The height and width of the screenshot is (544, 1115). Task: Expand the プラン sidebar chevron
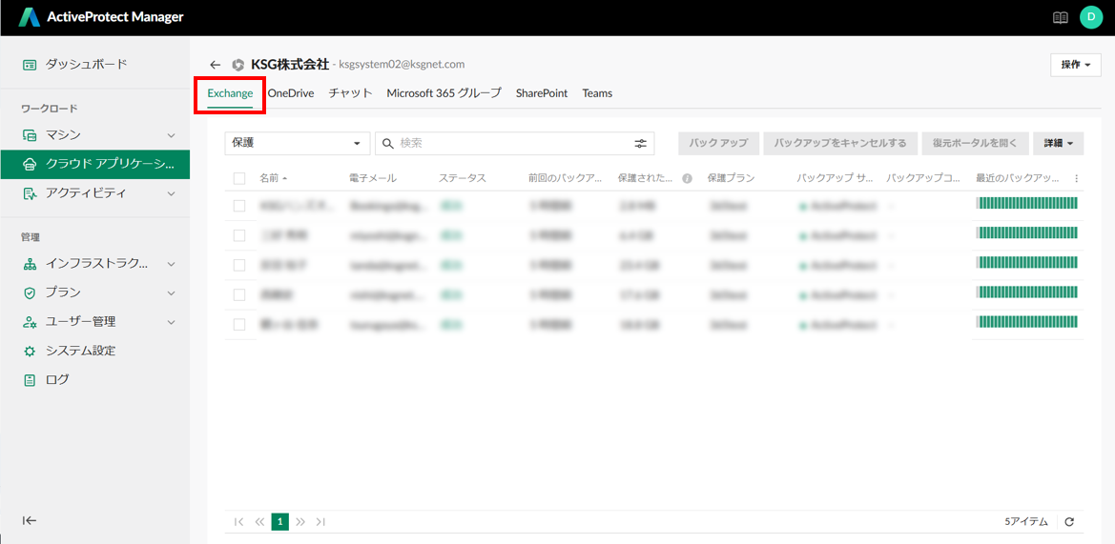click(x=171, y=292)
